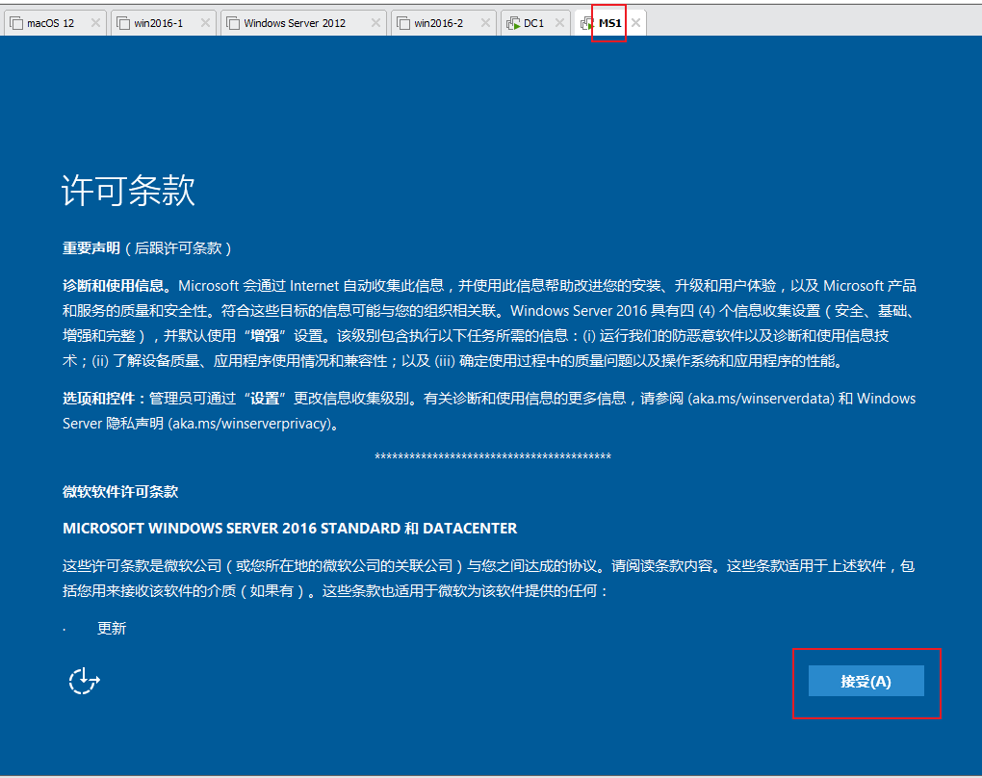
Task: Click the win2016-1 tab VM icon
Action: point(123,23)
